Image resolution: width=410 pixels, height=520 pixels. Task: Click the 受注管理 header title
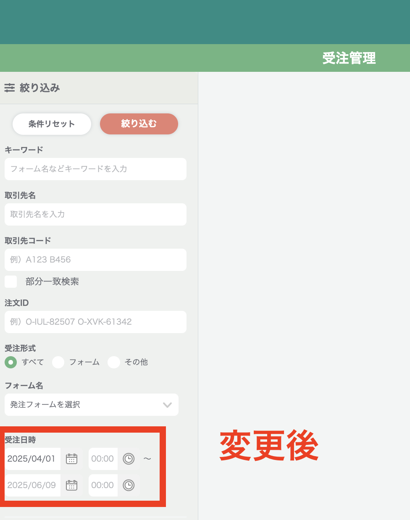click(349, 58)
